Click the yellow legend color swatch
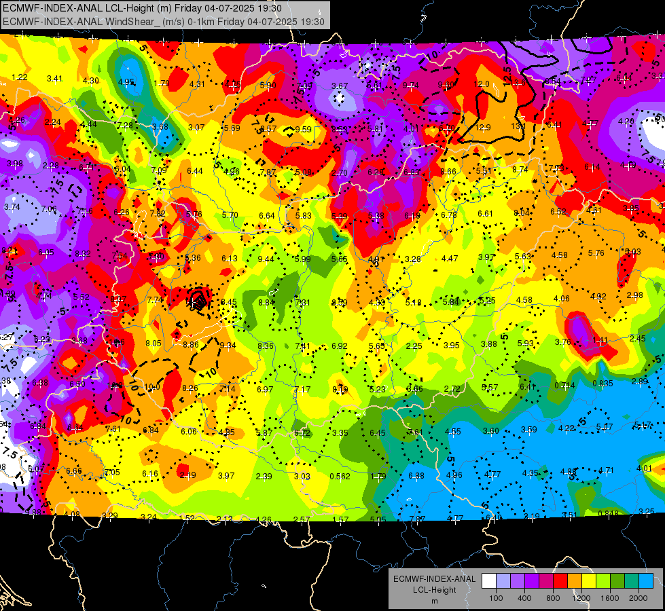This screenshot has height=611, width=665. tap(589, 581)
